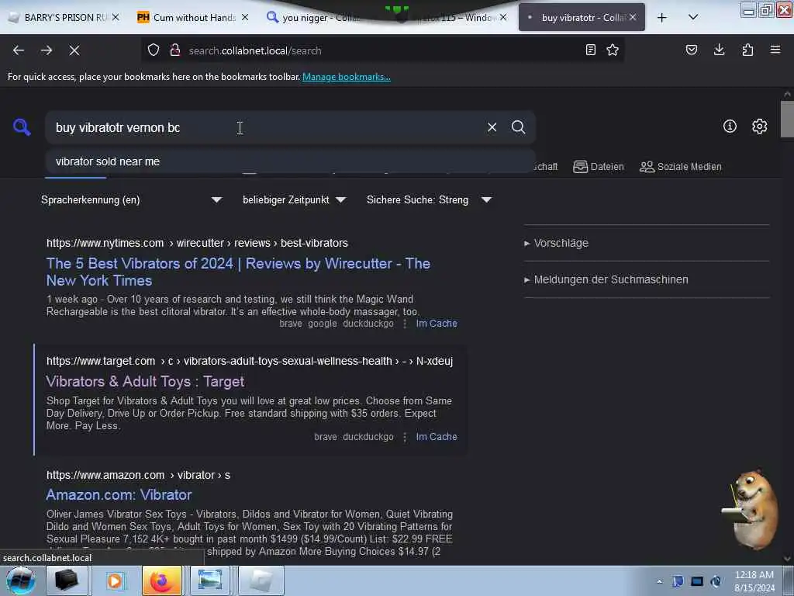Close the BARRY'S PRISON RU tab

click(x=116, y=18)
